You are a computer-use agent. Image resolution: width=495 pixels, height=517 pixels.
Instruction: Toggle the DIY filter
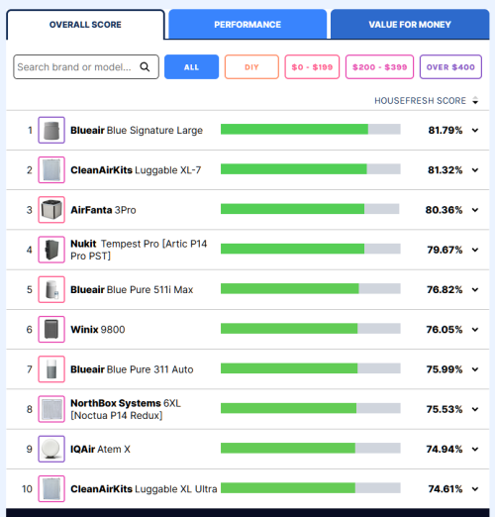pyautogui.click(x=251, y=67)
